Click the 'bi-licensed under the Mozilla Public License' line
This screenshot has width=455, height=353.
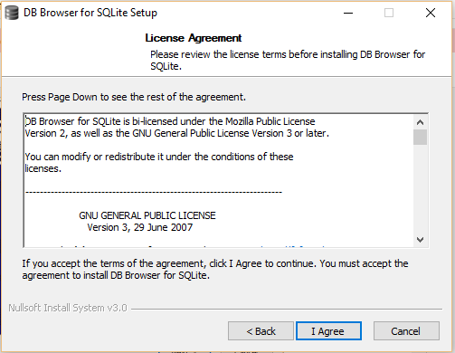tap(170, 121)
